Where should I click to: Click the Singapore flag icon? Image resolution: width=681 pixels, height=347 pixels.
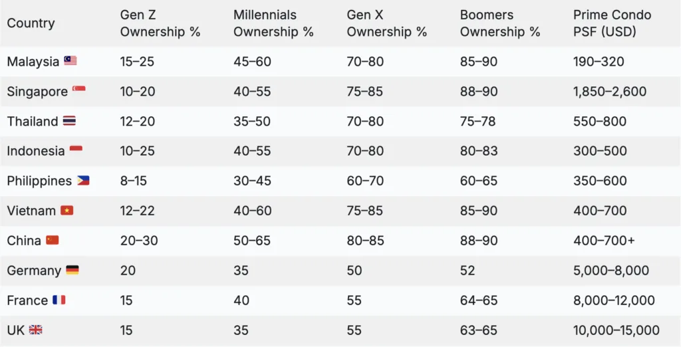[79, 90]
